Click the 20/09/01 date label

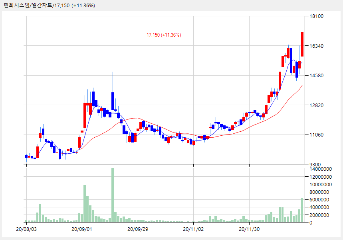[82, 229]
